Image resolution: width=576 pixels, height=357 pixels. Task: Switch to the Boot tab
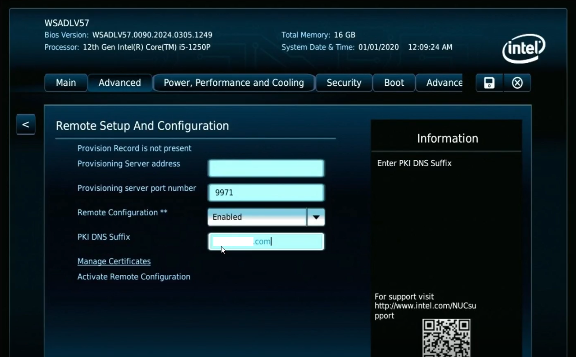(394, 83)
